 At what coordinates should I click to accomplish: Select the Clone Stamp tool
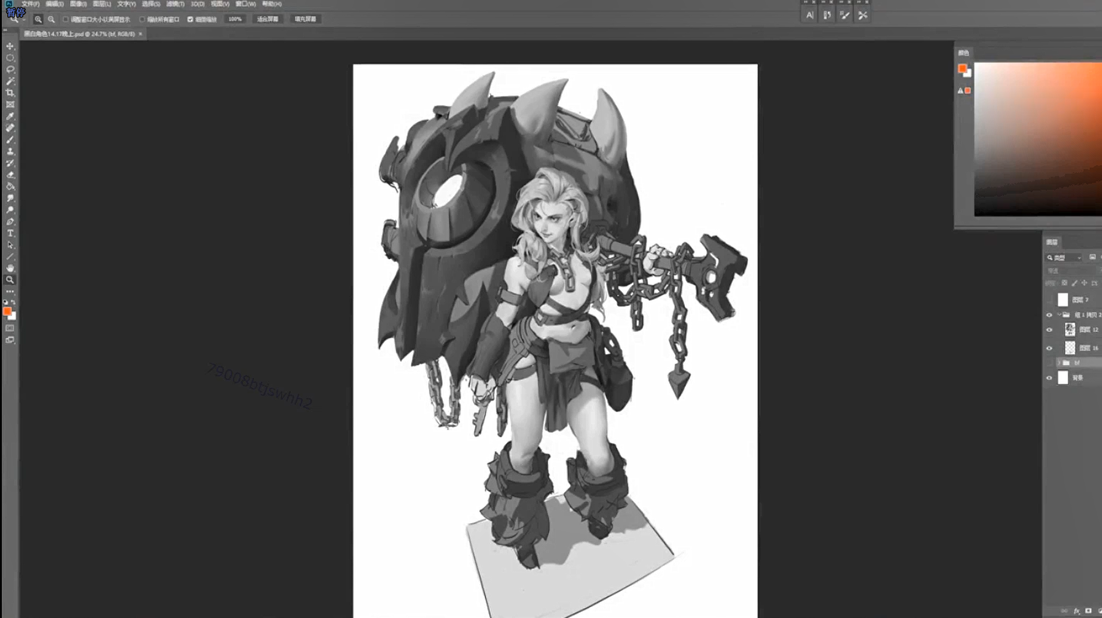[x=10, y=151]
